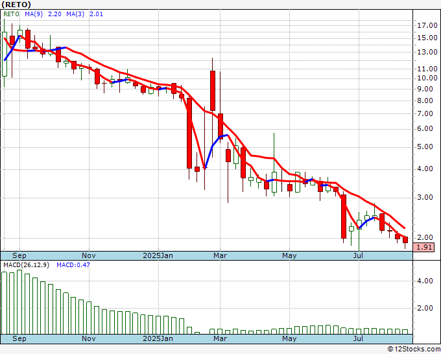Click the 10.00 price axis label

[427, 78]
